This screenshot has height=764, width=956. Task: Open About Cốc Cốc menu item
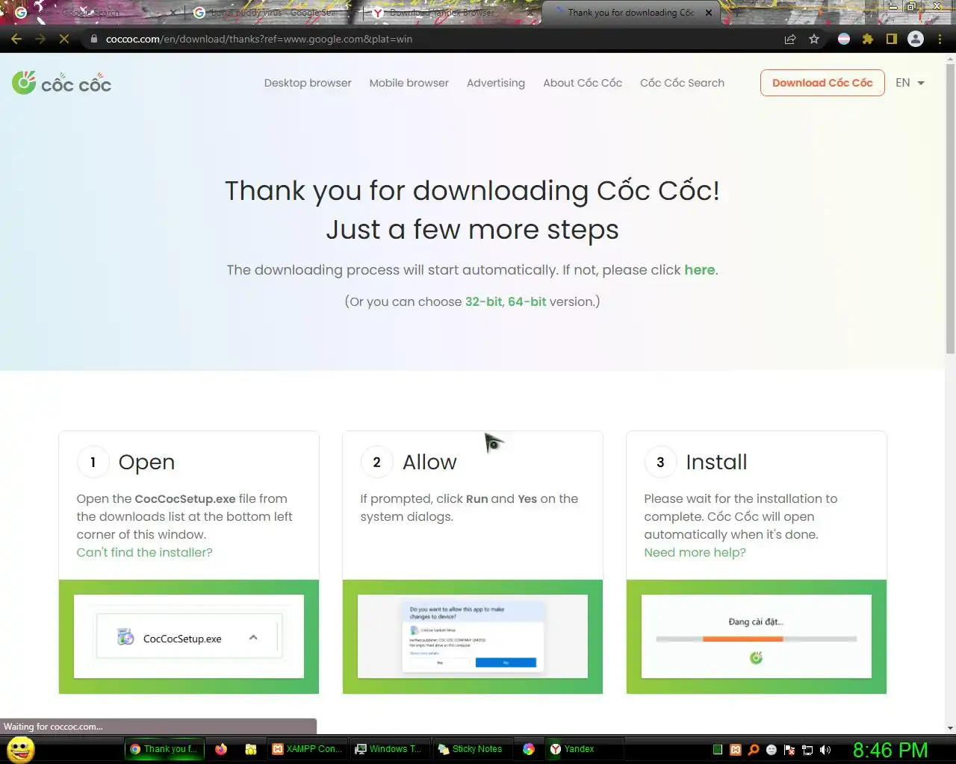[x=583, y=83]
